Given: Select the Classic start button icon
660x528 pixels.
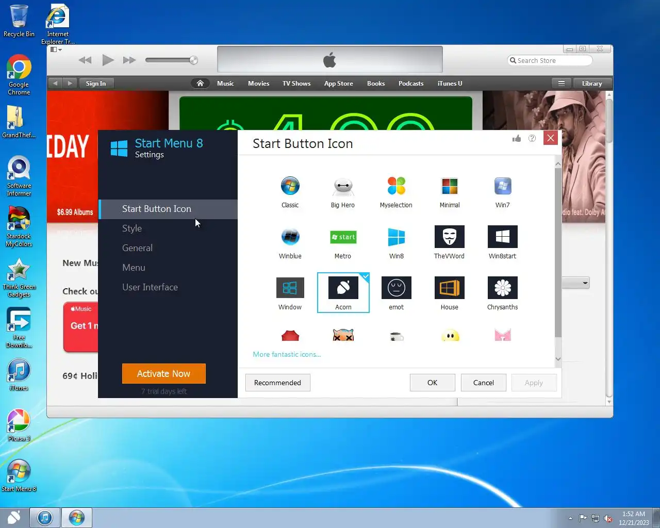Looking at the screenshot, I should 290,191.
